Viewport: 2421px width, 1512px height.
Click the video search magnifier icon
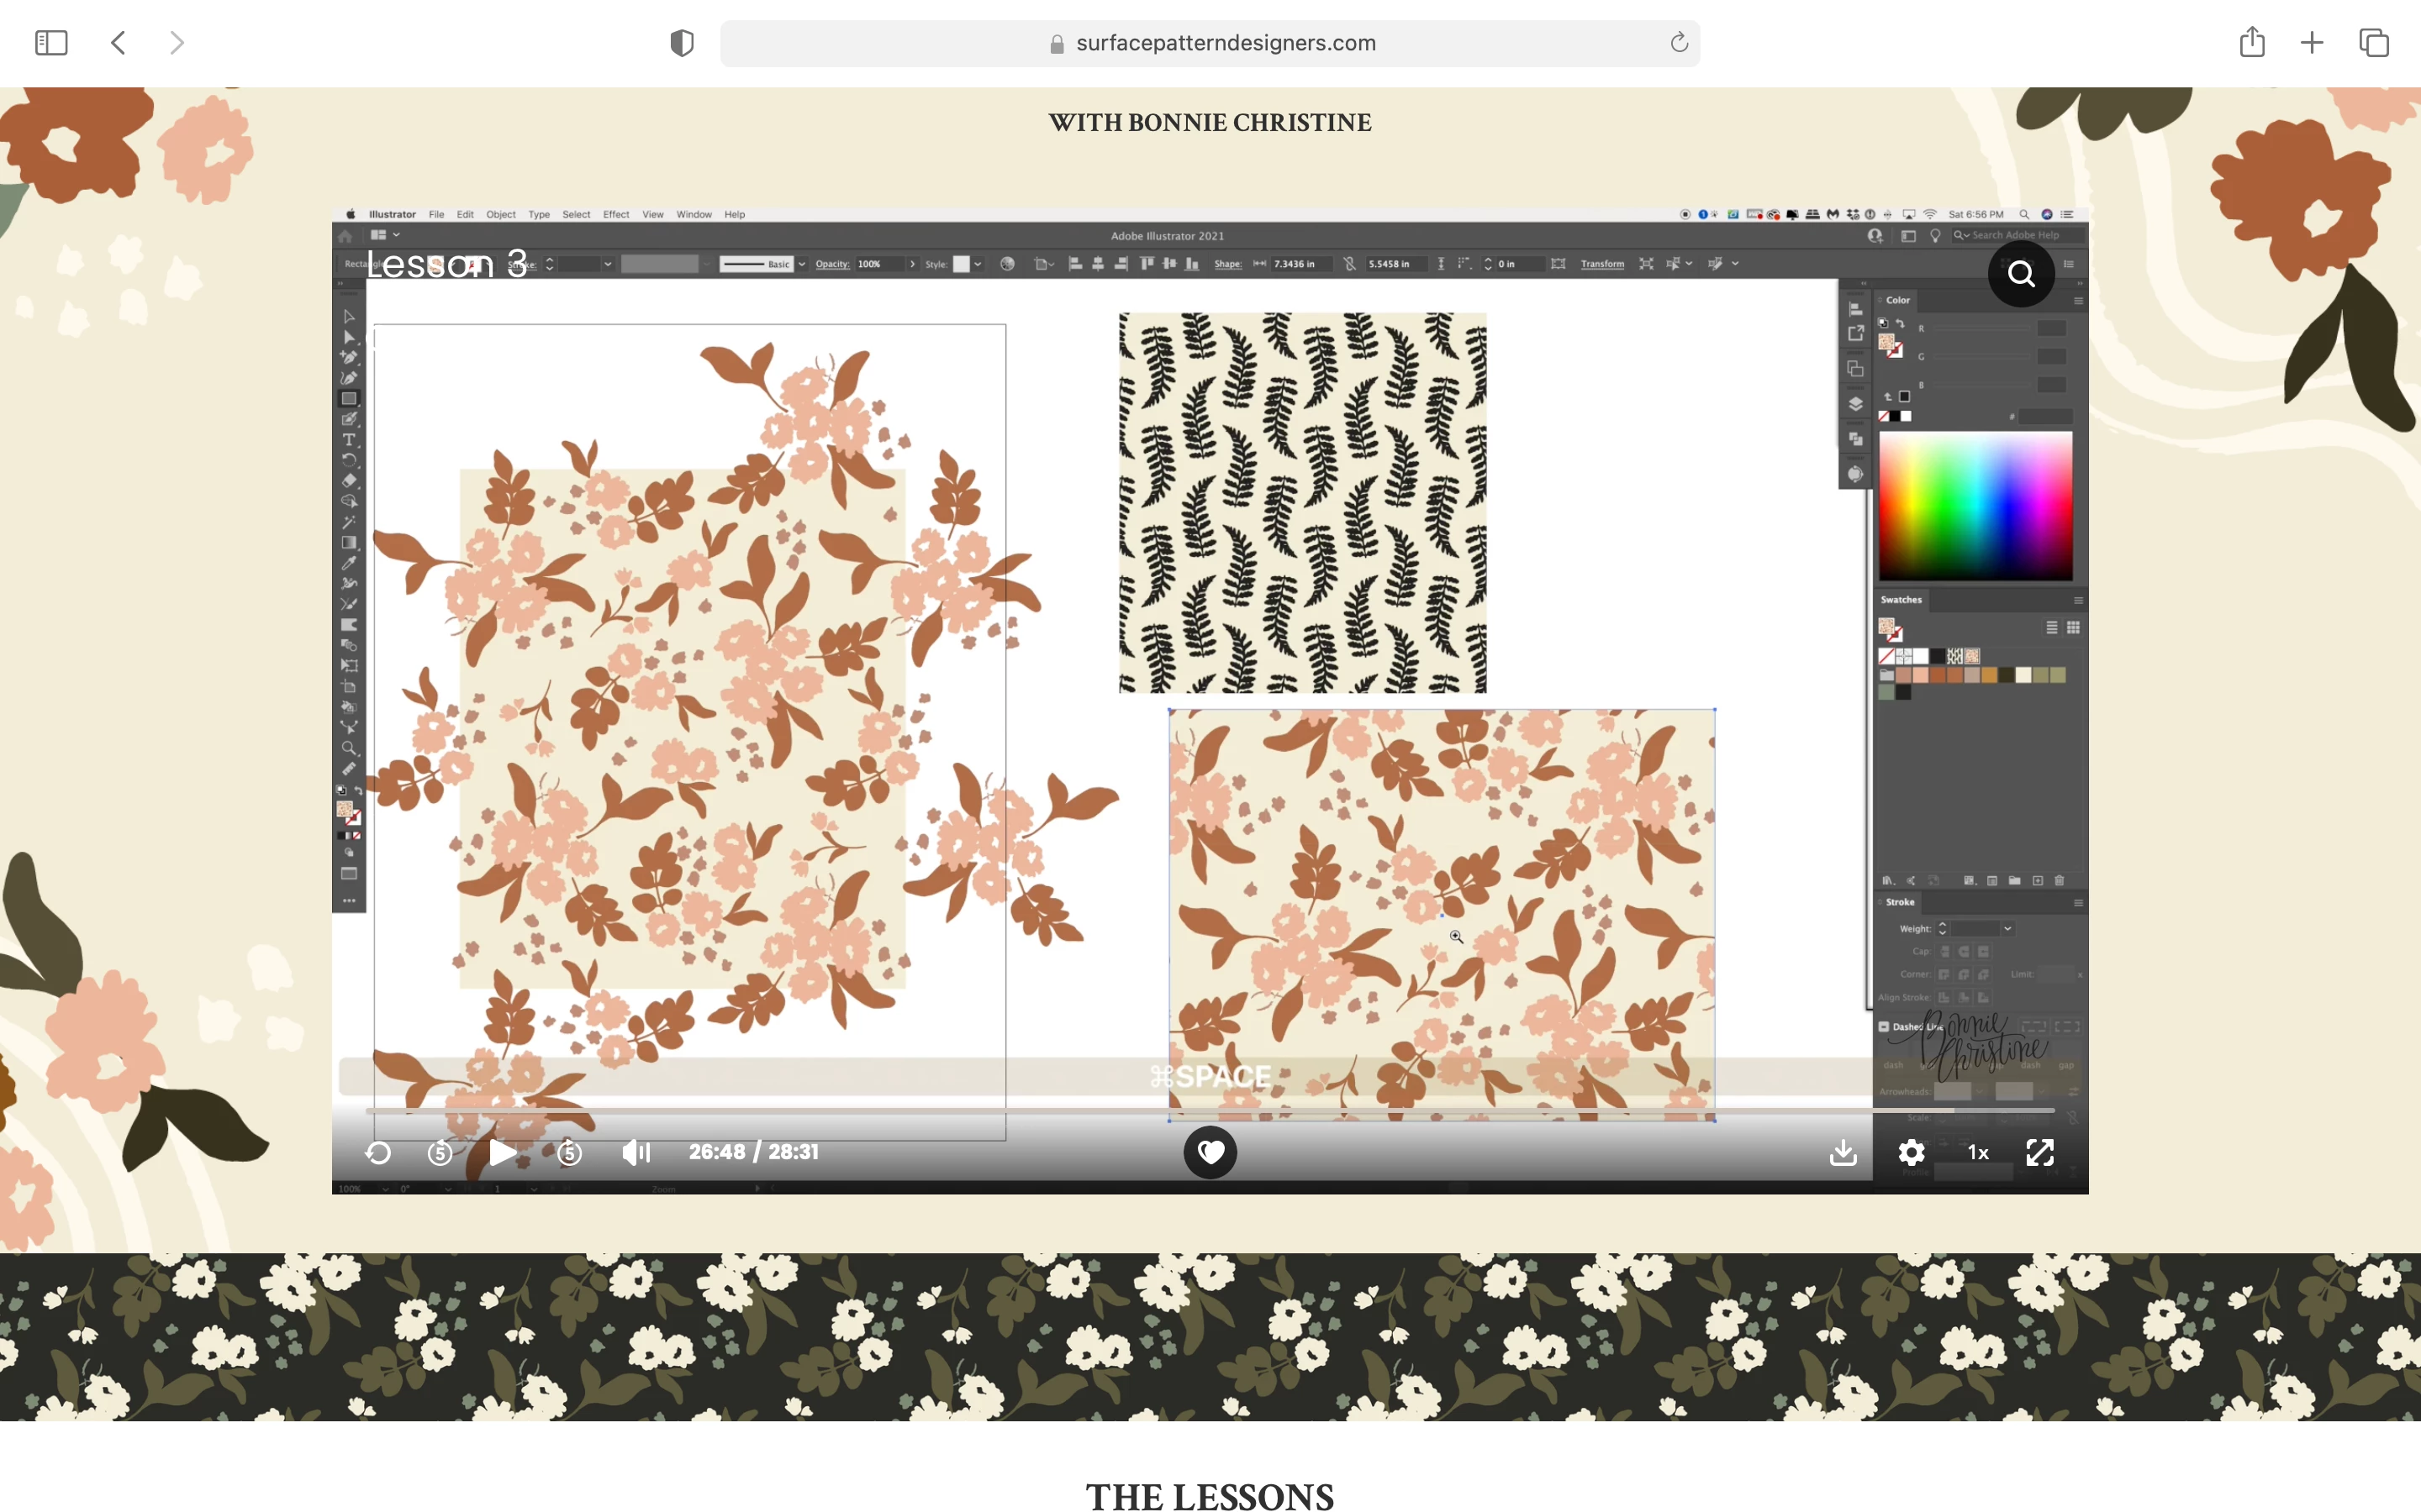coord(2021,274)
